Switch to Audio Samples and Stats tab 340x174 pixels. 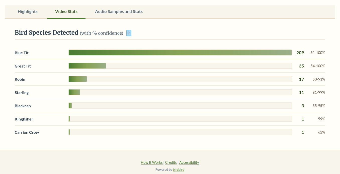click(x=119, y=11)
